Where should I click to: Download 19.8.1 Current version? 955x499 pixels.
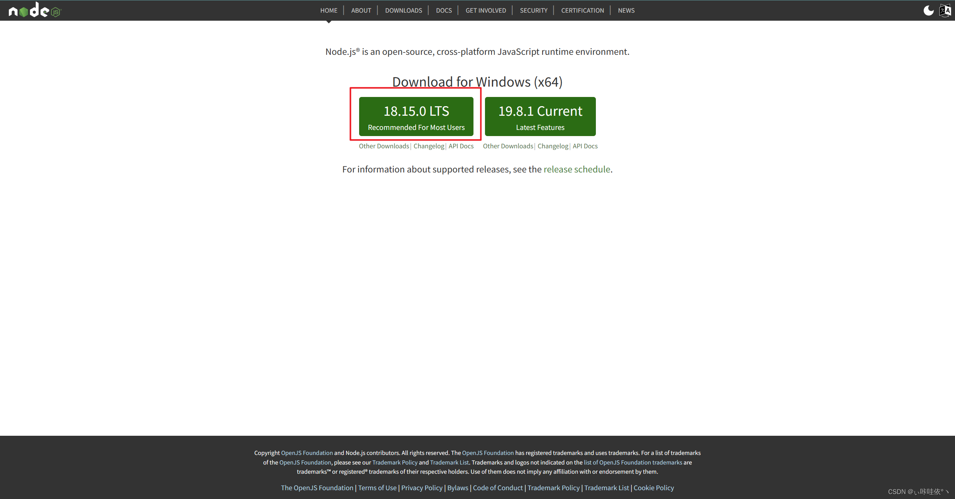540,117
